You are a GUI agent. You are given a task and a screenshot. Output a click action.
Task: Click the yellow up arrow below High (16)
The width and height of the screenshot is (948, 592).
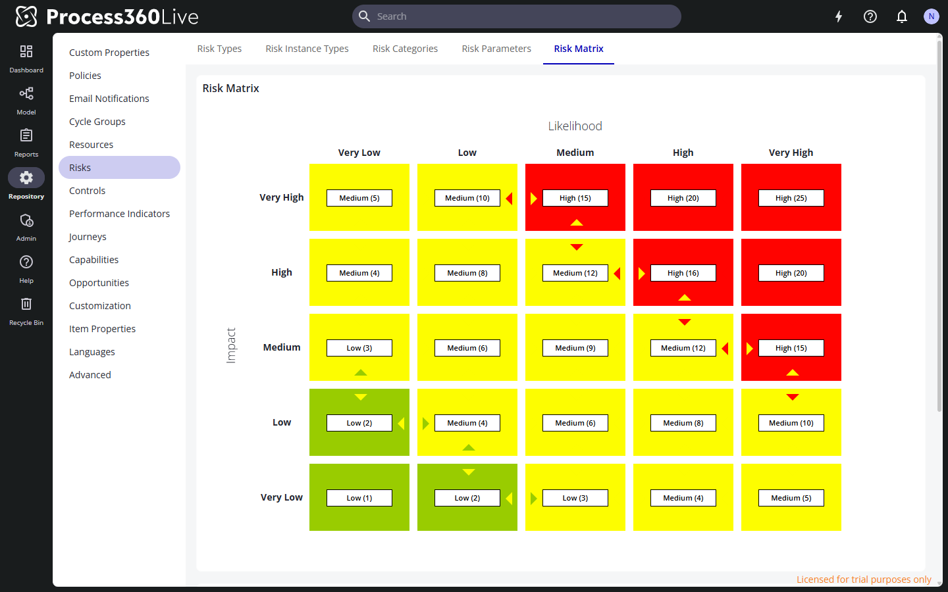tap(685, 298)
